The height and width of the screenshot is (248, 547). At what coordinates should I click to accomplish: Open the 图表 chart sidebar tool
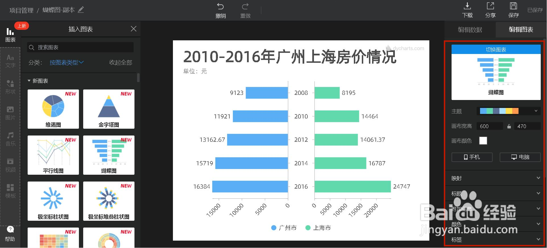tap(10, 35)
